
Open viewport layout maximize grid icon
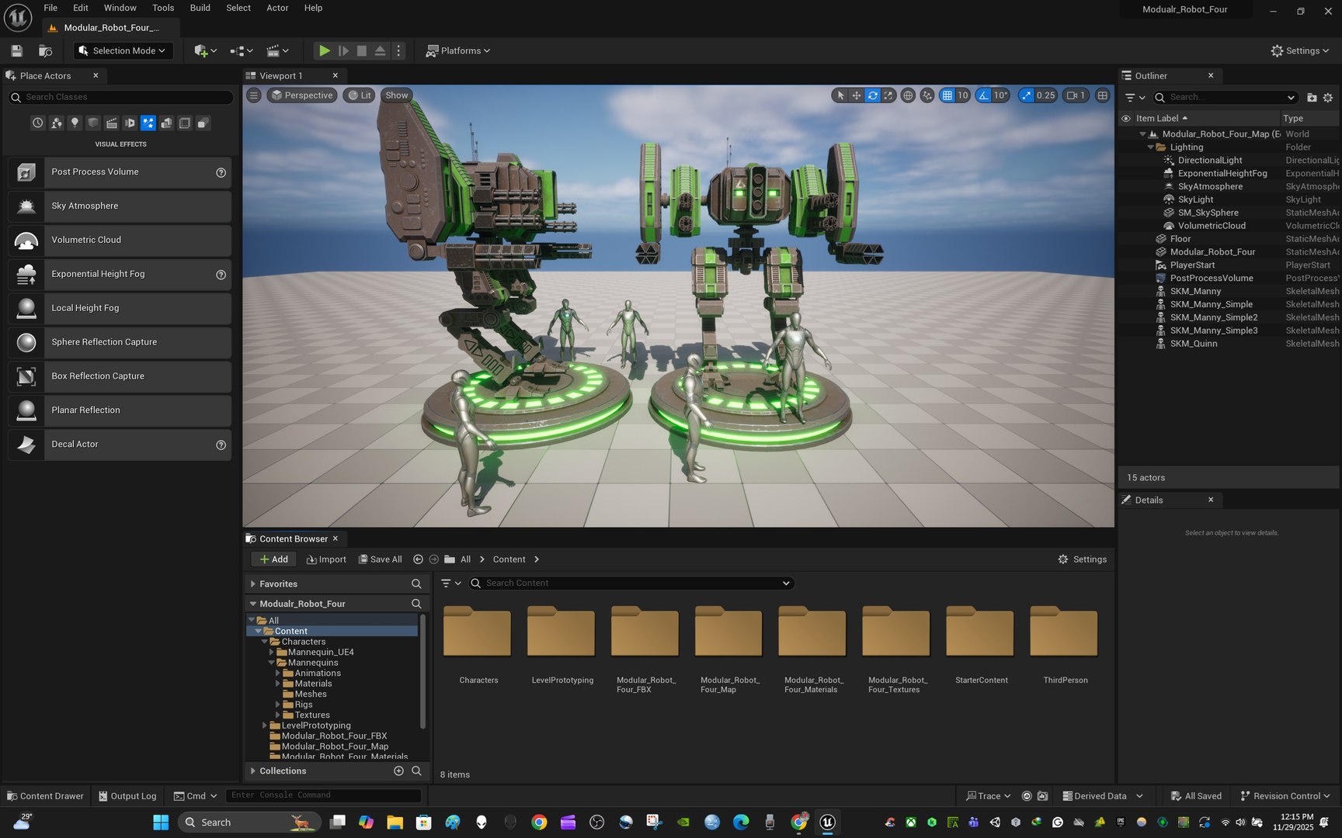pos(1102,95)
